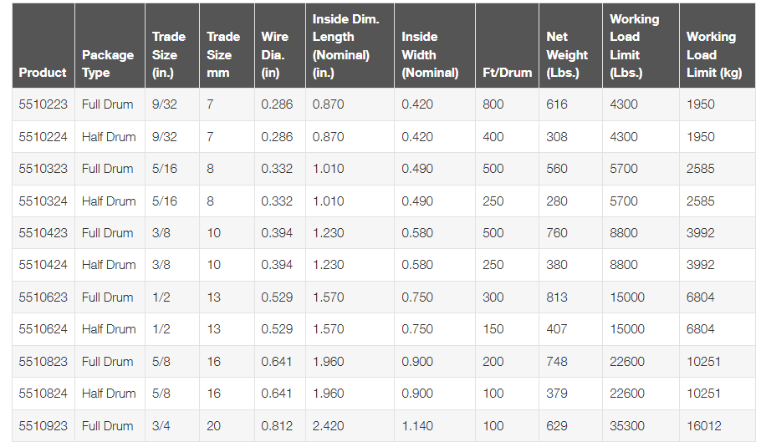Click the Working Load Limit (kg) header
The image size is (761, 442).
coord(713,54)
